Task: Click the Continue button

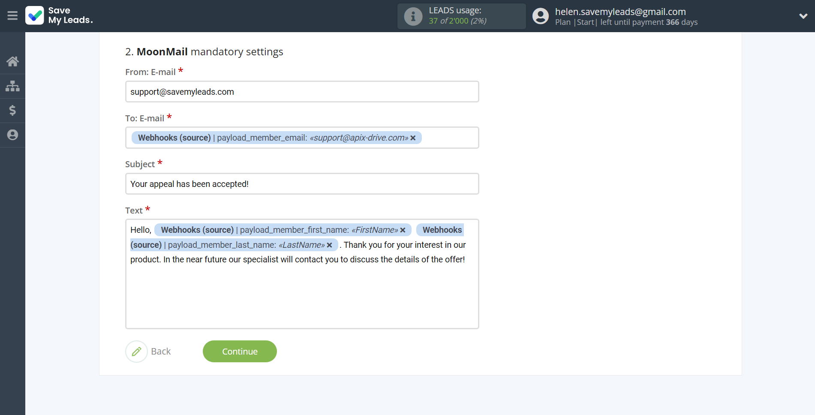Action: tap(240, 352)
